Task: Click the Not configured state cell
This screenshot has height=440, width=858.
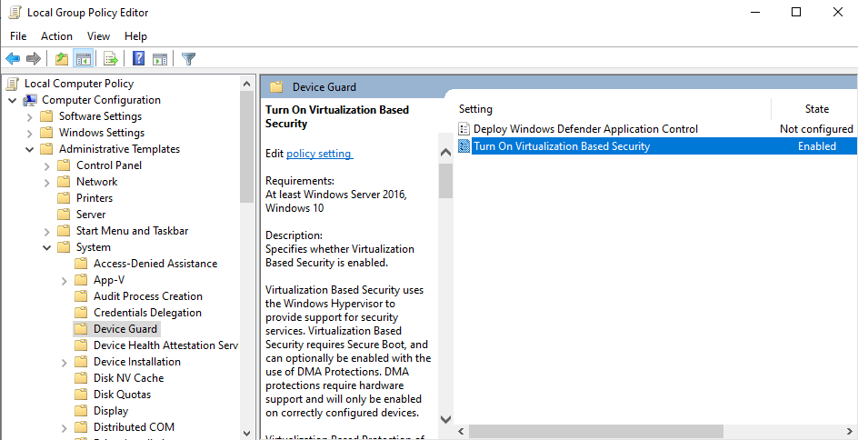Action: coord(816,129)
